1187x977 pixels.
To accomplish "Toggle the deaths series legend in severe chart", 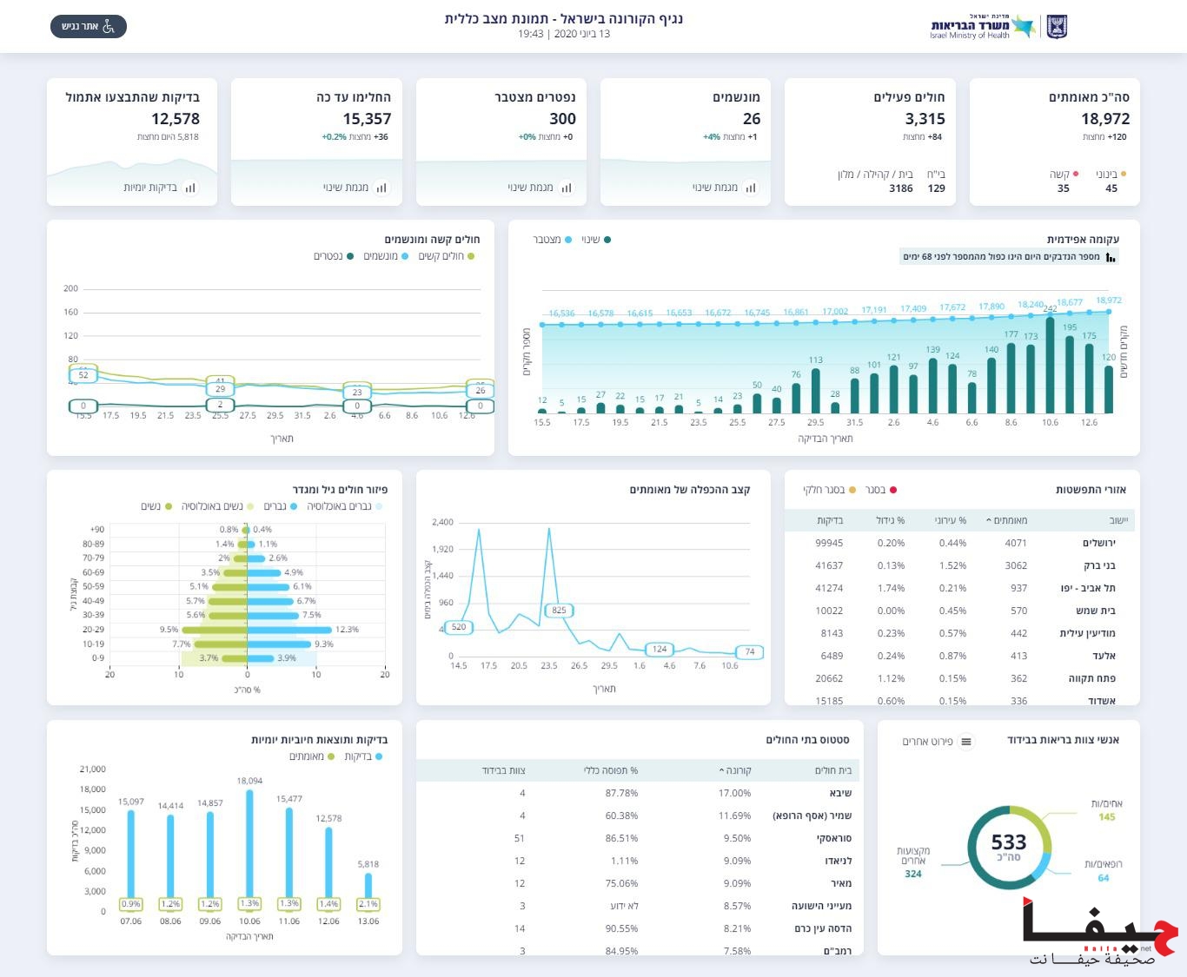I will click(x=350, y=256).
